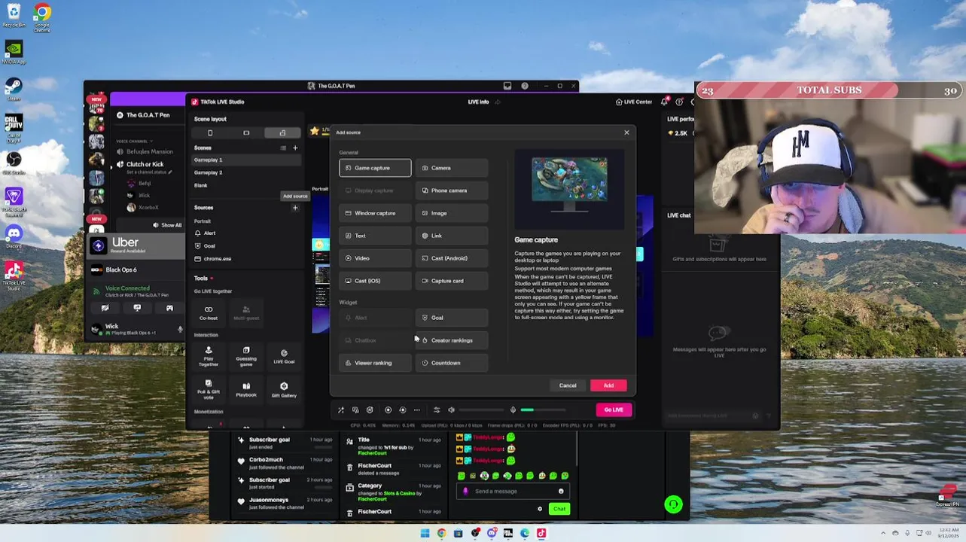Open chat settings gear icon
The image size is (966, 542).
(x=539, y=509)
